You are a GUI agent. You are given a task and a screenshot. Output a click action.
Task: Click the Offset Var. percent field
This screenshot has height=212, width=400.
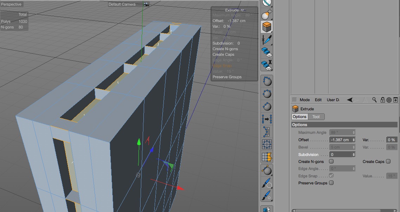[392, 140]
